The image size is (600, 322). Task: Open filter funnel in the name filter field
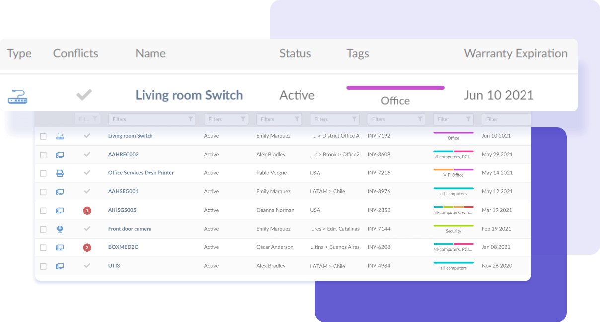(191, 119)
